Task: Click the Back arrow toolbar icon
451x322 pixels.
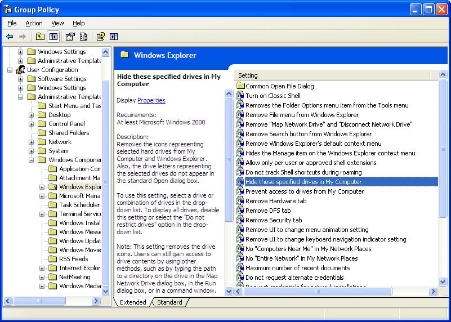Action: tap(10, 37)
